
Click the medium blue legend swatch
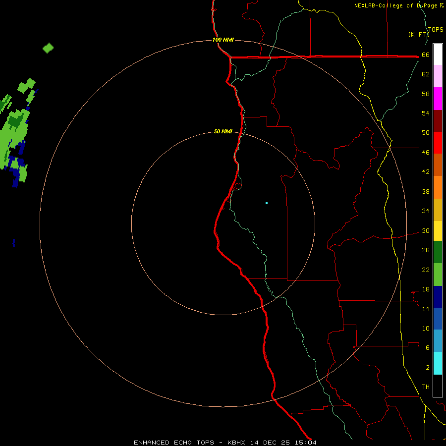pos(438,319)
